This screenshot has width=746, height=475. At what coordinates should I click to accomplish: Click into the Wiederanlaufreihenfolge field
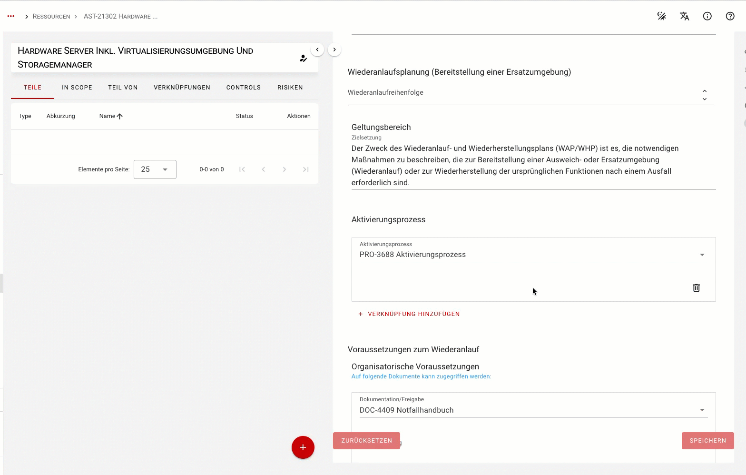(x=523, y=93)
